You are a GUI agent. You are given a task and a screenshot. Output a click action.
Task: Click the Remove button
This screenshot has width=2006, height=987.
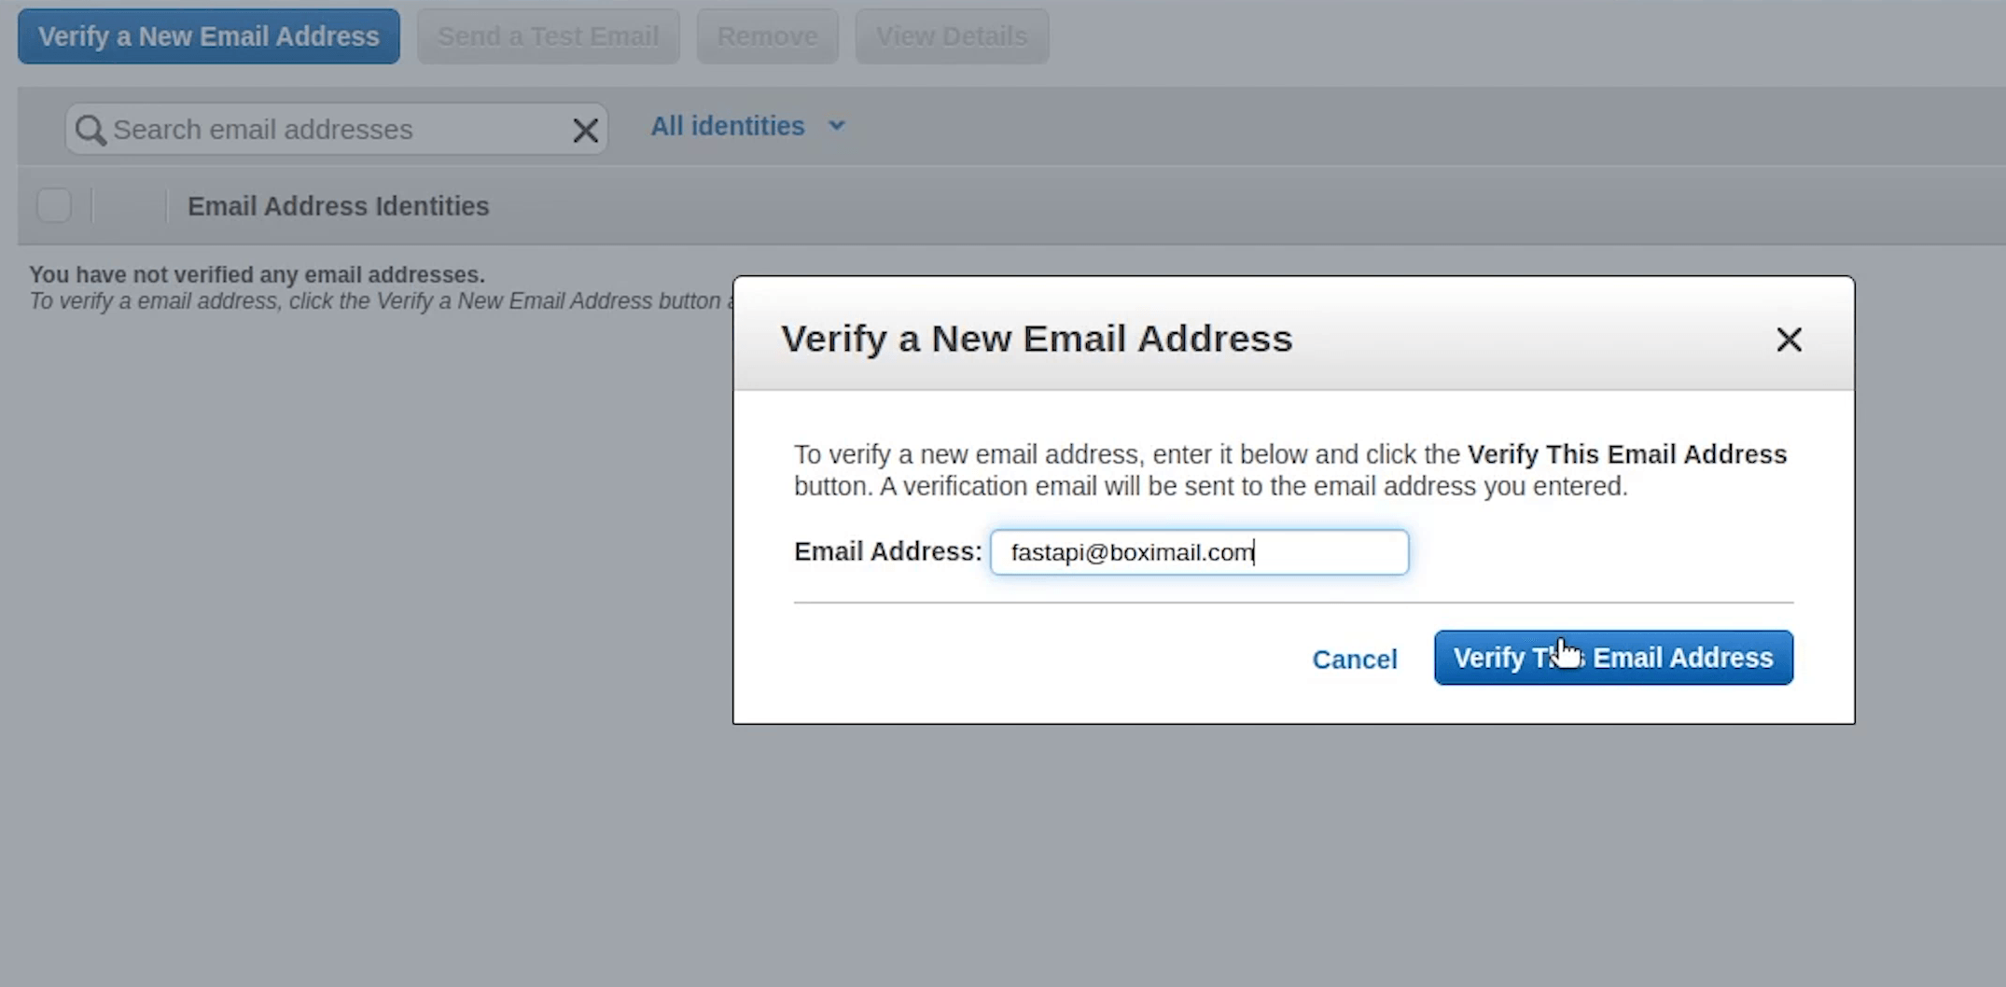pos(767,36)
